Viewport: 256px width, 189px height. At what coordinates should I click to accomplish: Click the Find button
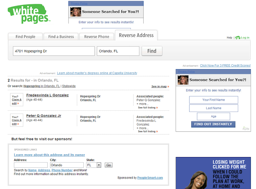coord(152,51)
